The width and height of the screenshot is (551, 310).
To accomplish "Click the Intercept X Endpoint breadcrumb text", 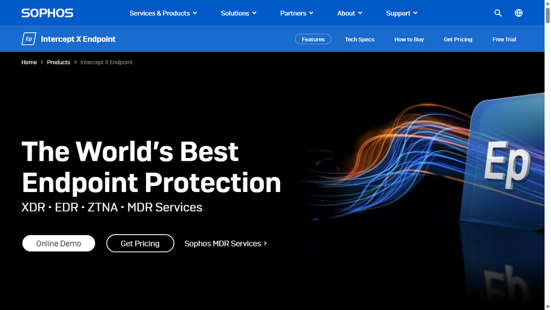I will (107, 62).
